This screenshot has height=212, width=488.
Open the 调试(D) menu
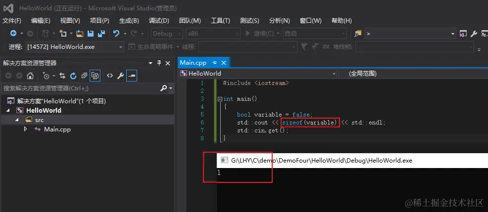[159, 21]
